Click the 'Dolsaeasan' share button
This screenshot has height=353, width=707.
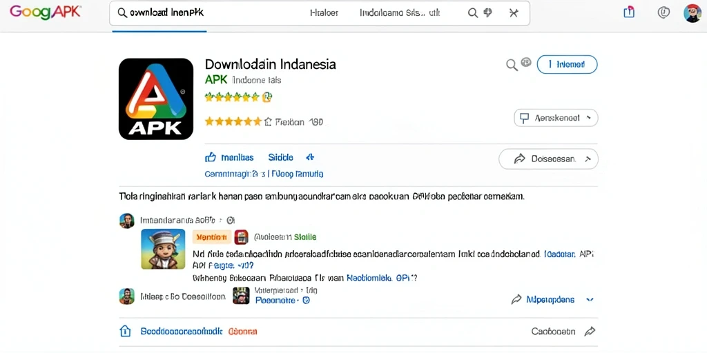(548, 159)
